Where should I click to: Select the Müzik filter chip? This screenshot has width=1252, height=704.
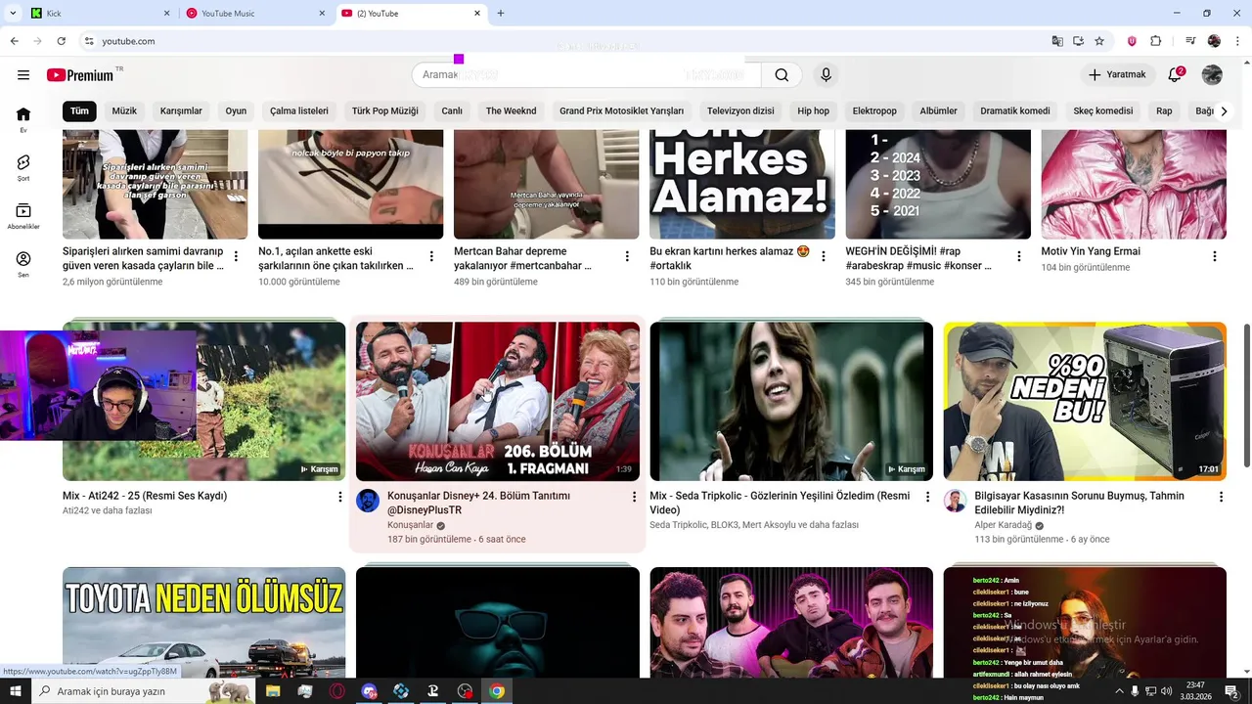[x=124, y=110]
